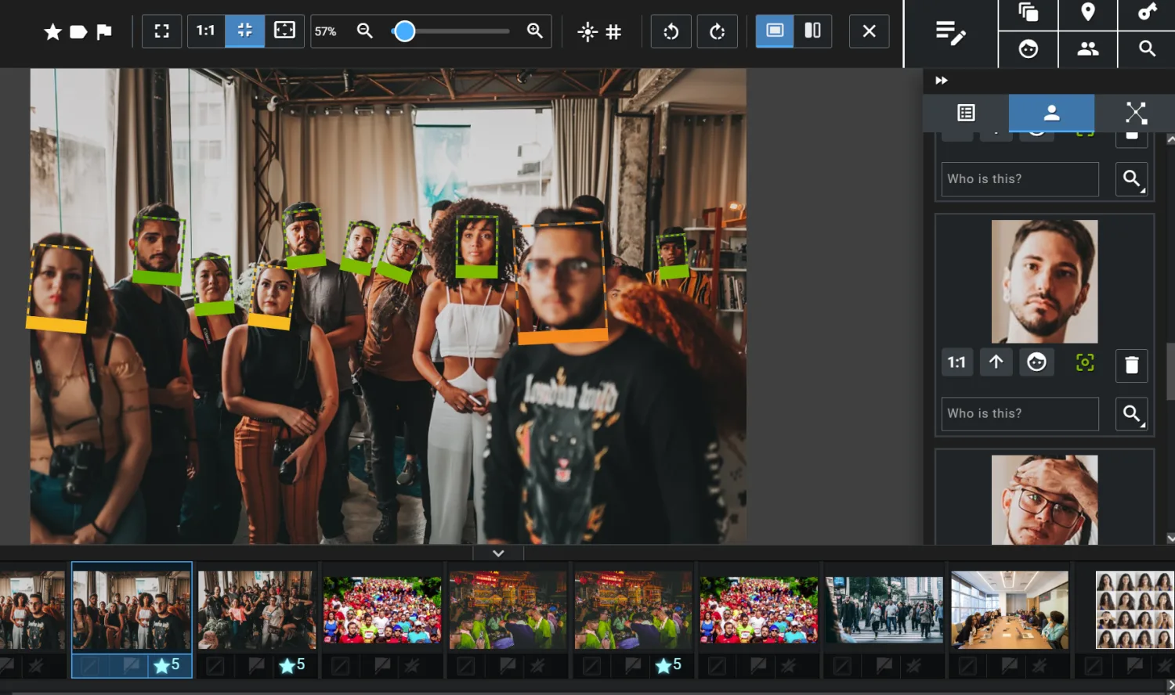
Task: Collapse the side panel with the double arrow
Action: pos(942,81)
